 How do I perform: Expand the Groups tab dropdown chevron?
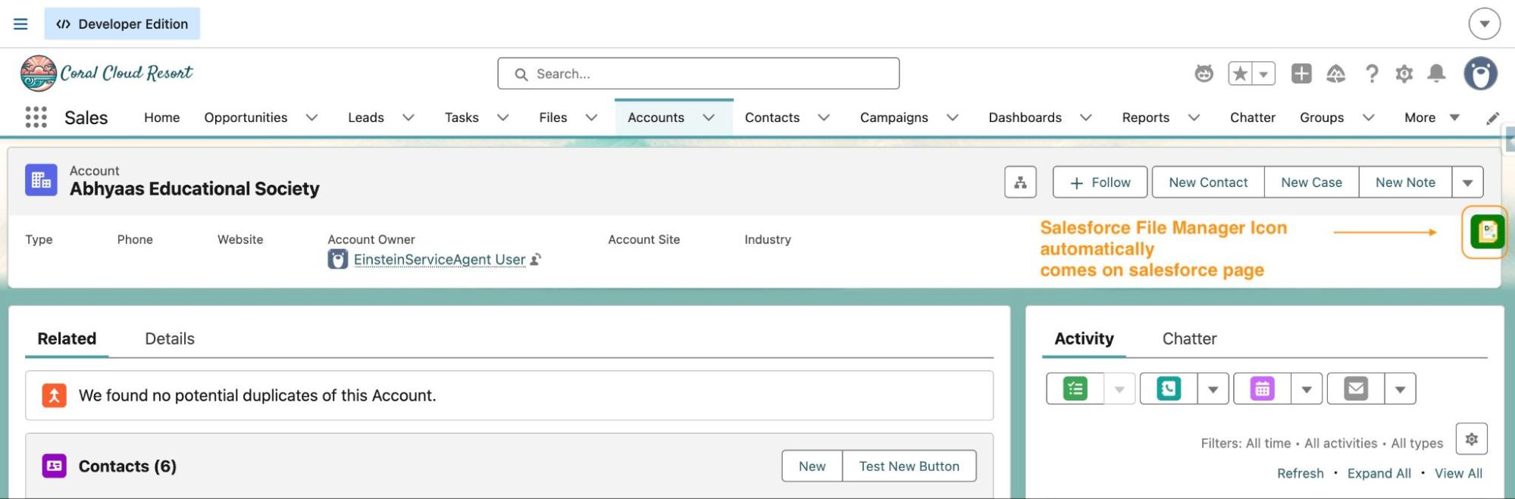coord(1368,117)
